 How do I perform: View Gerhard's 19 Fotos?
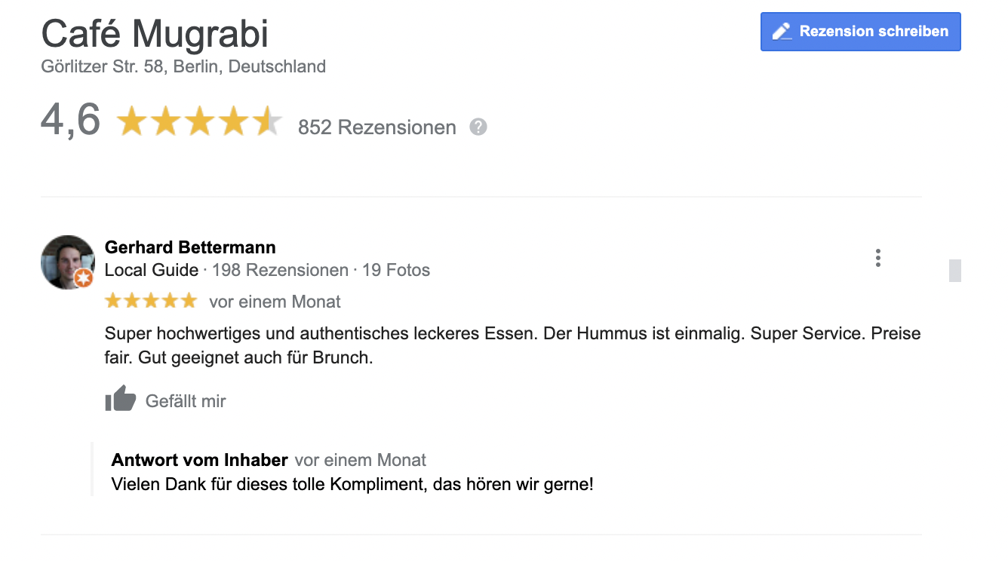[x=395, y=269]
